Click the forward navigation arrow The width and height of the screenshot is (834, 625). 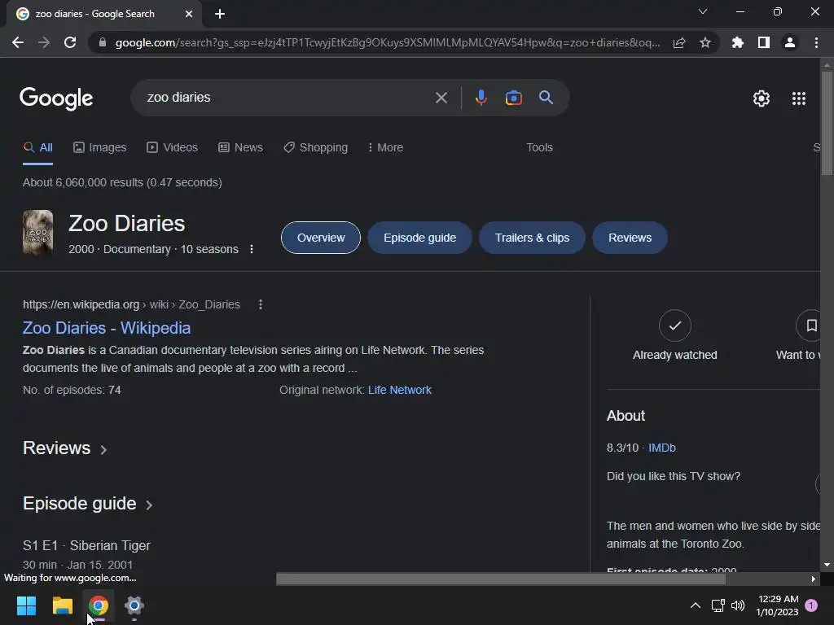point(44,42)
